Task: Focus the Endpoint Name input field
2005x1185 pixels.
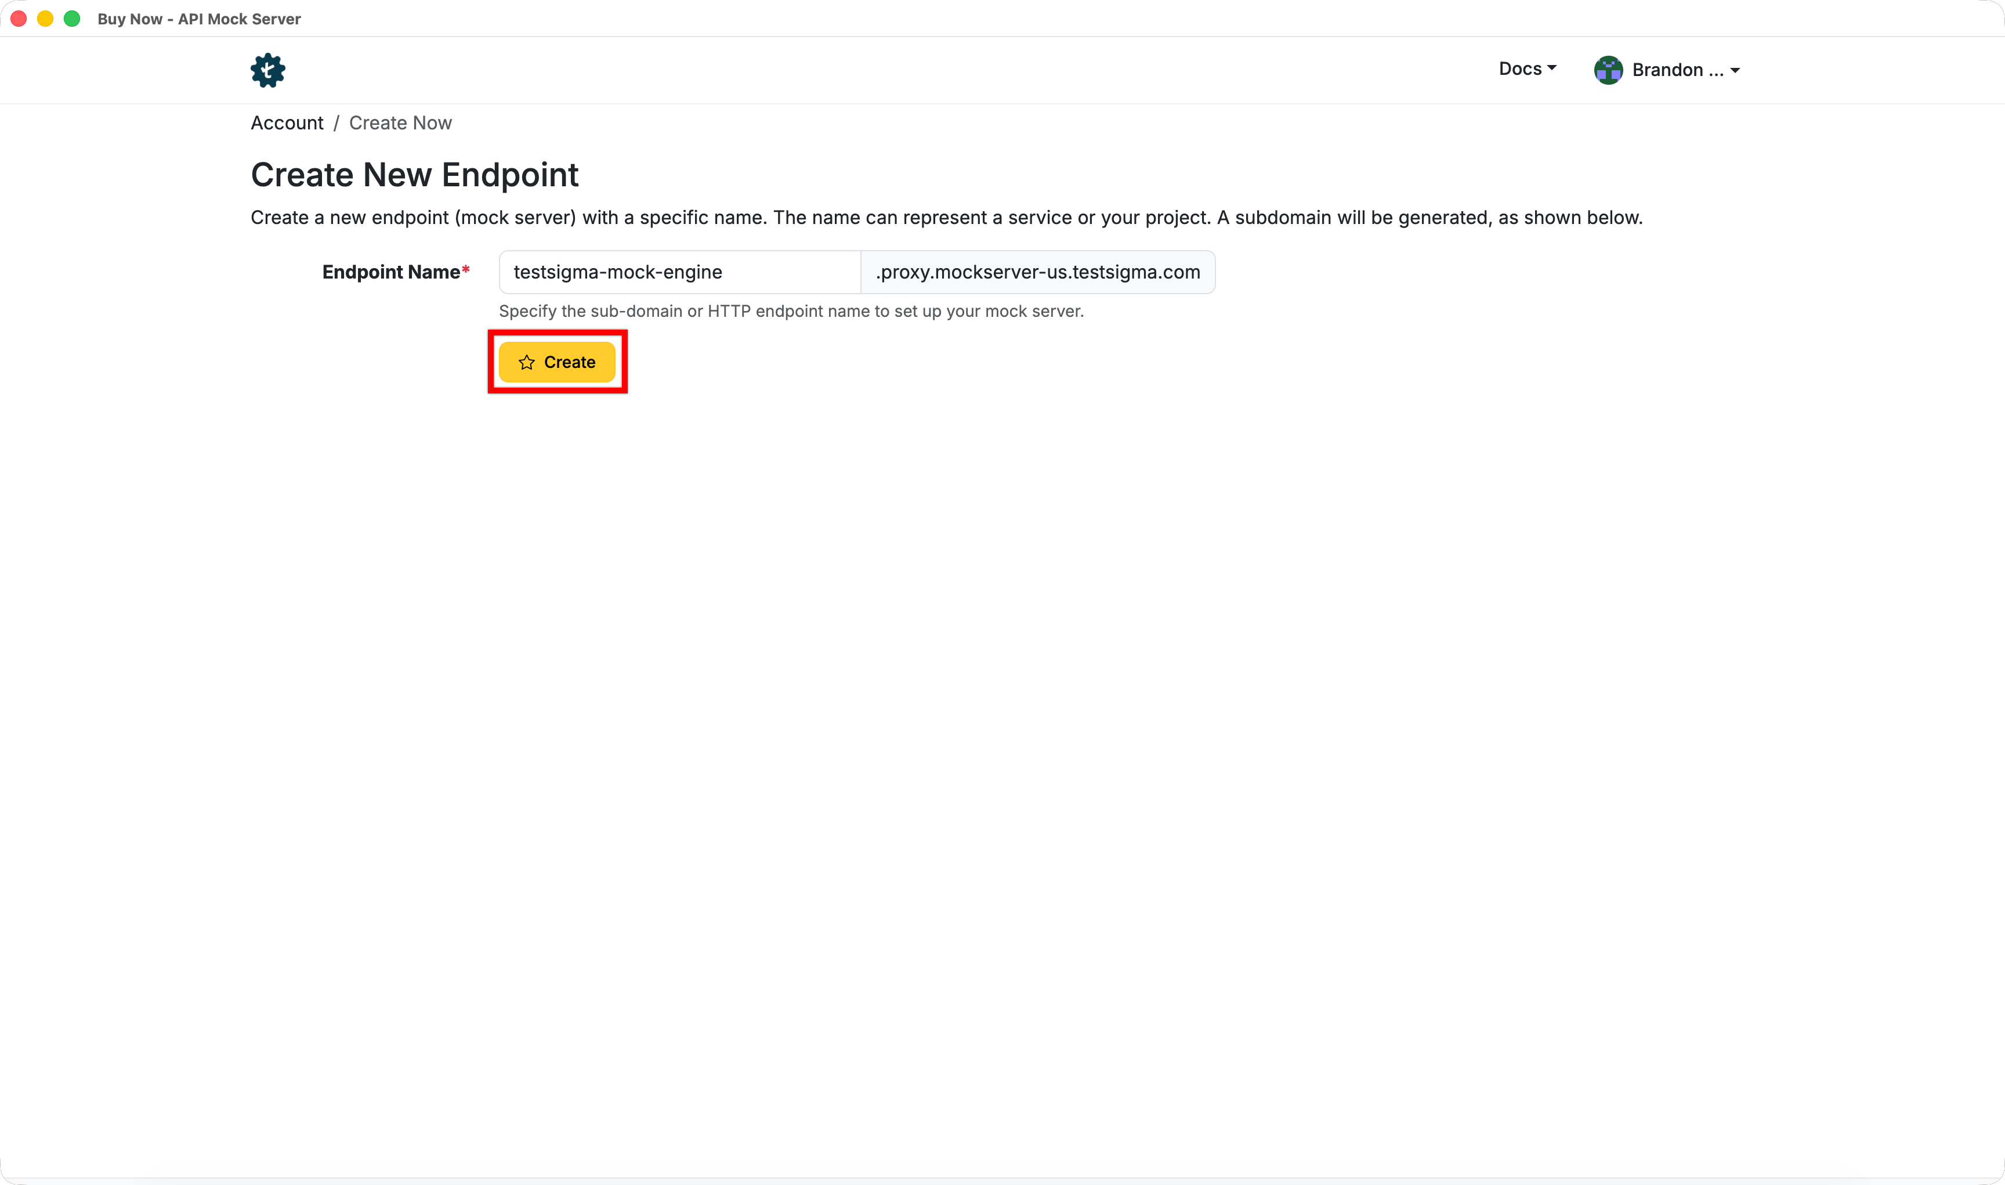Action: 679,272
